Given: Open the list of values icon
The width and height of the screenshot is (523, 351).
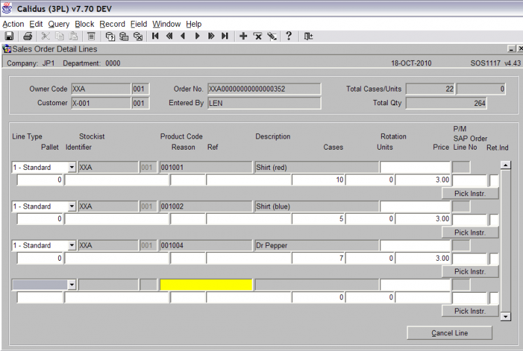Looking at the screenshot, I should click(91, 36).
